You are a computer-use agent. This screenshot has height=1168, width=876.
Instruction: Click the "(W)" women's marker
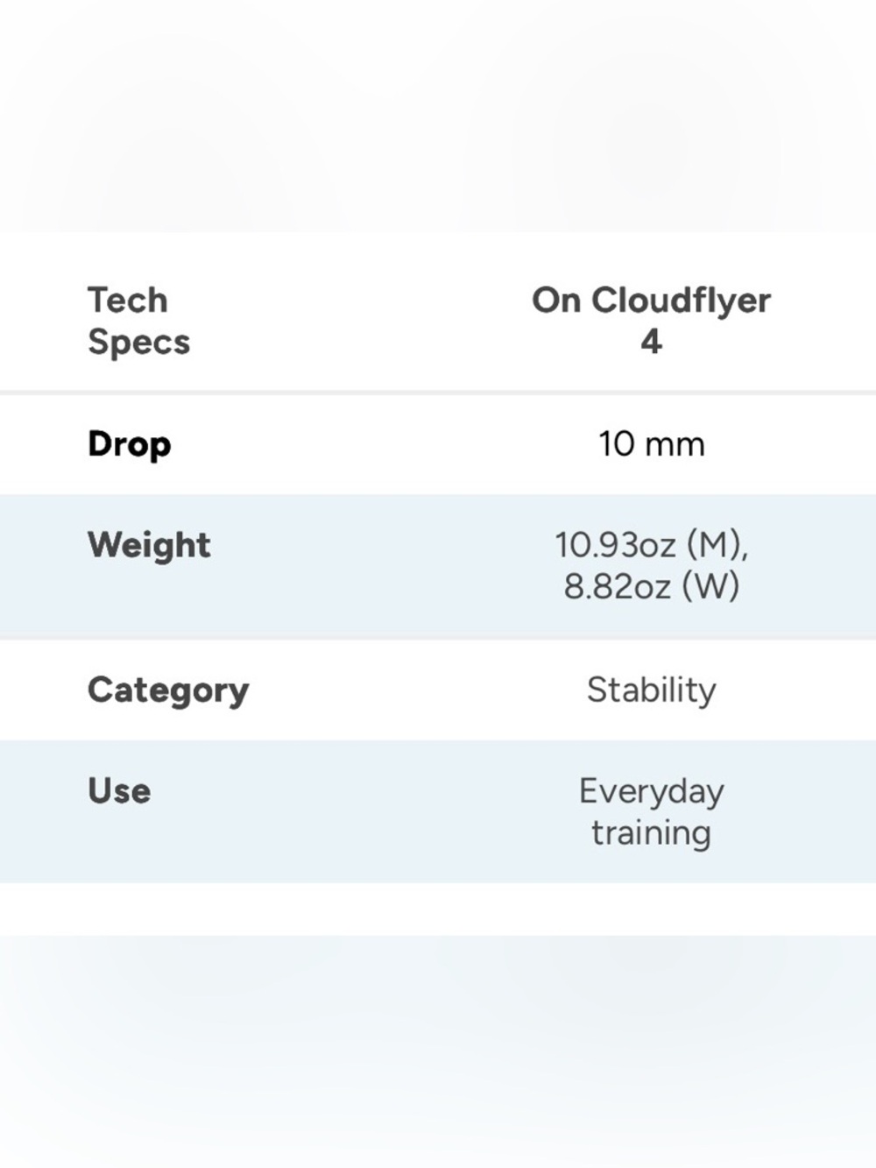click(x=710, y=586)
